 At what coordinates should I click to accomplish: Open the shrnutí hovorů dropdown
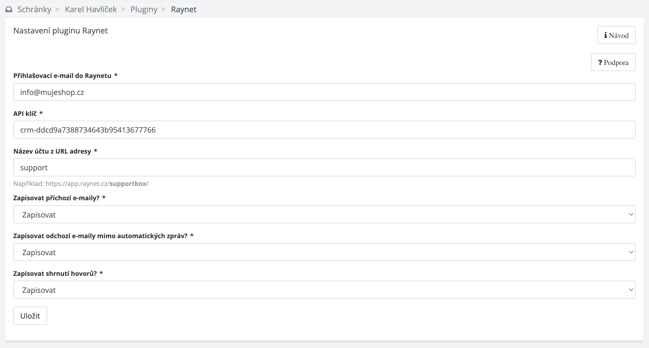pos(324,290)
